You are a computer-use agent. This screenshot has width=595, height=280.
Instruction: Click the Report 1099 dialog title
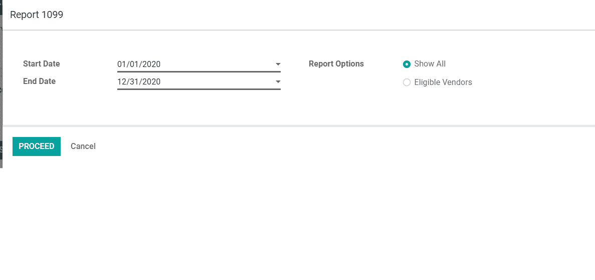pyautogui.click(x=37, y=15)
